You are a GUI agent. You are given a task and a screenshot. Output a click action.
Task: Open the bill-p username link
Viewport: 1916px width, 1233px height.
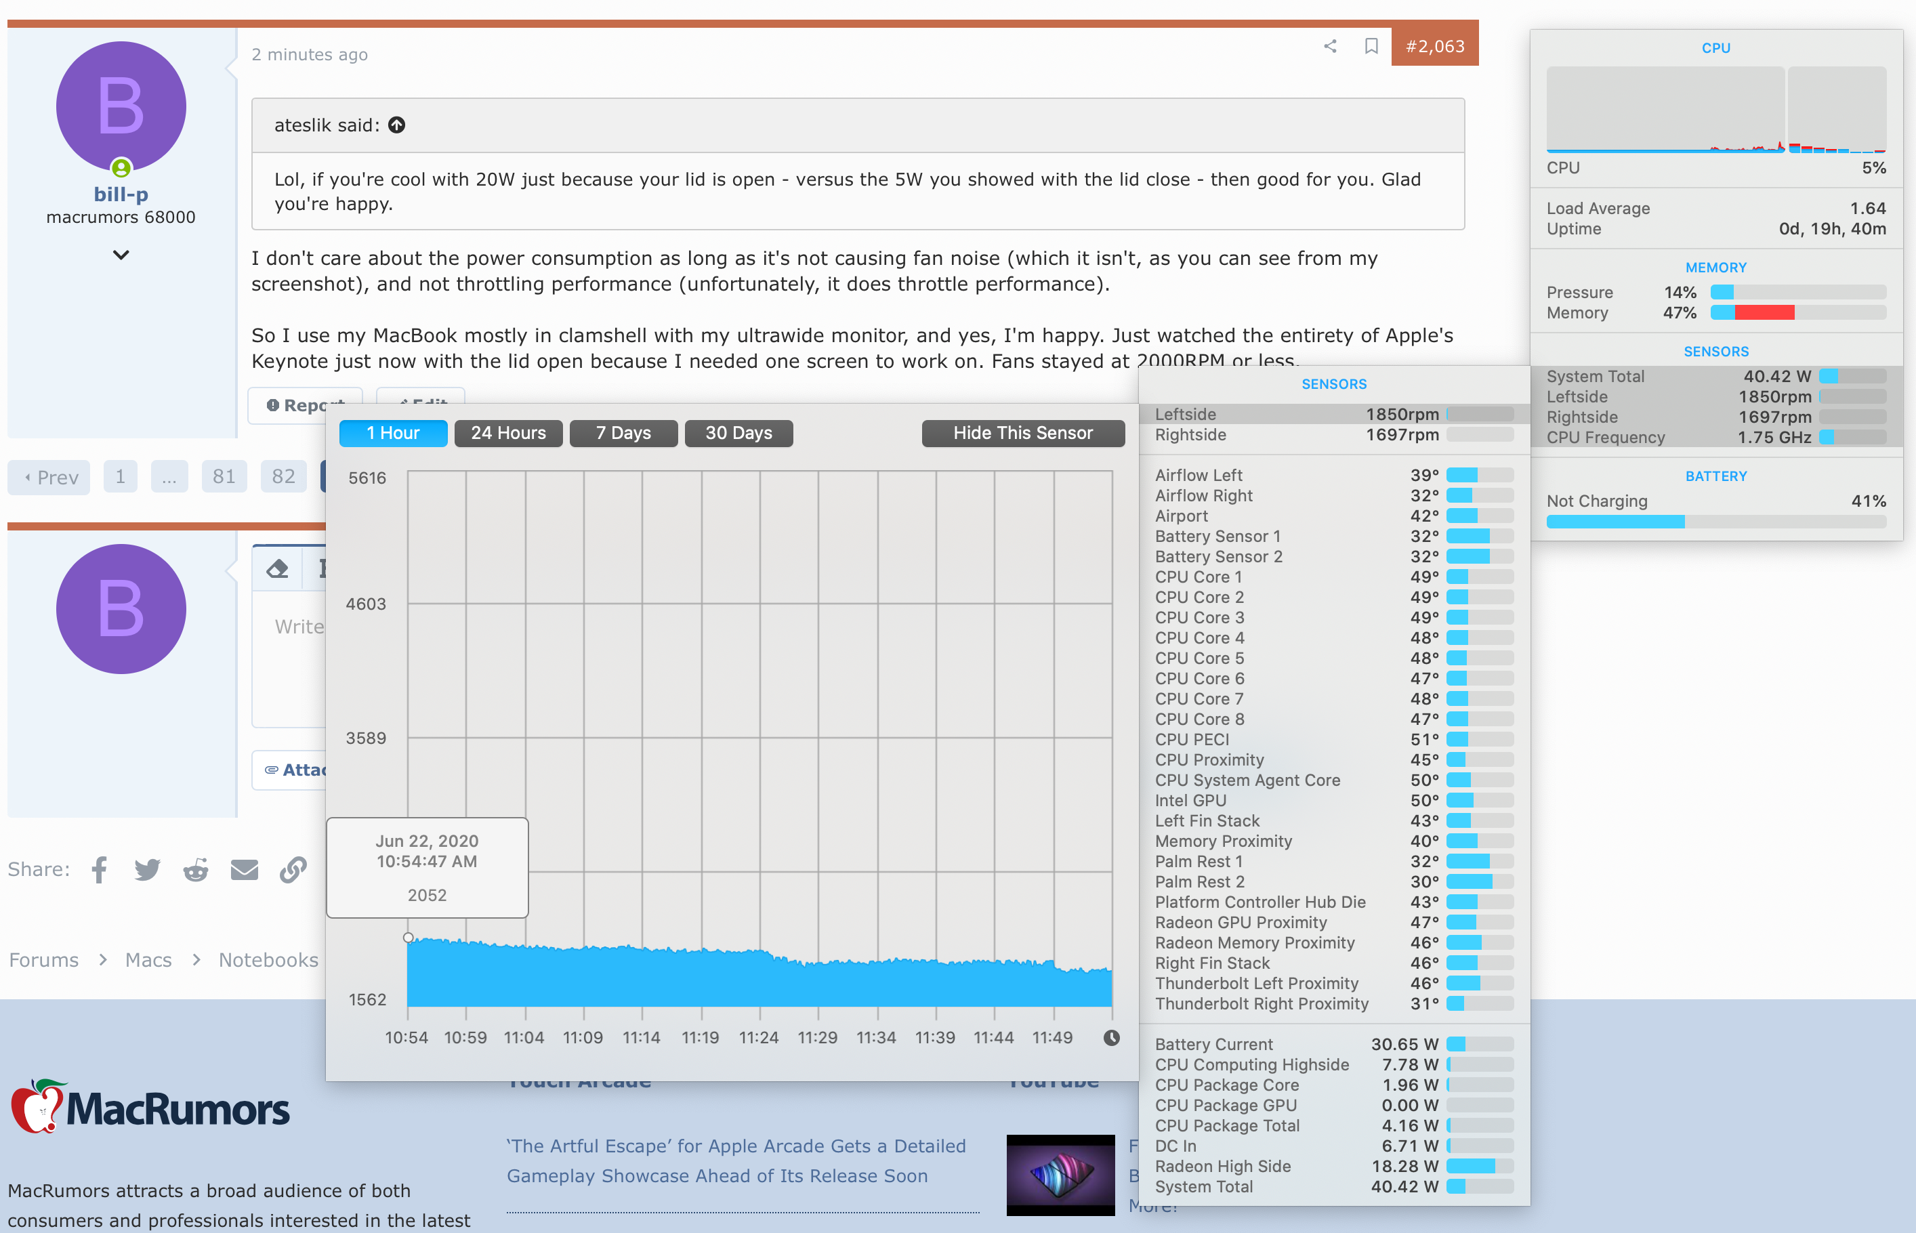click(x=121, y=194)
